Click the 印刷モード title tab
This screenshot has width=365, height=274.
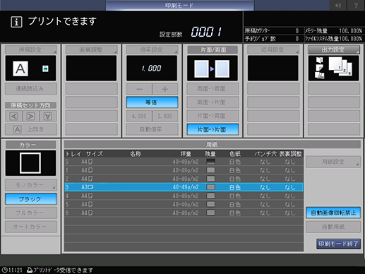click(179, 5)
